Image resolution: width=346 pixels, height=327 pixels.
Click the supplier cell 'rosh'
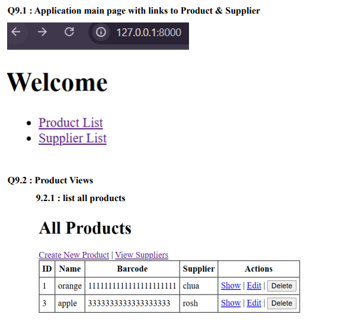click(x=198, y=303)
